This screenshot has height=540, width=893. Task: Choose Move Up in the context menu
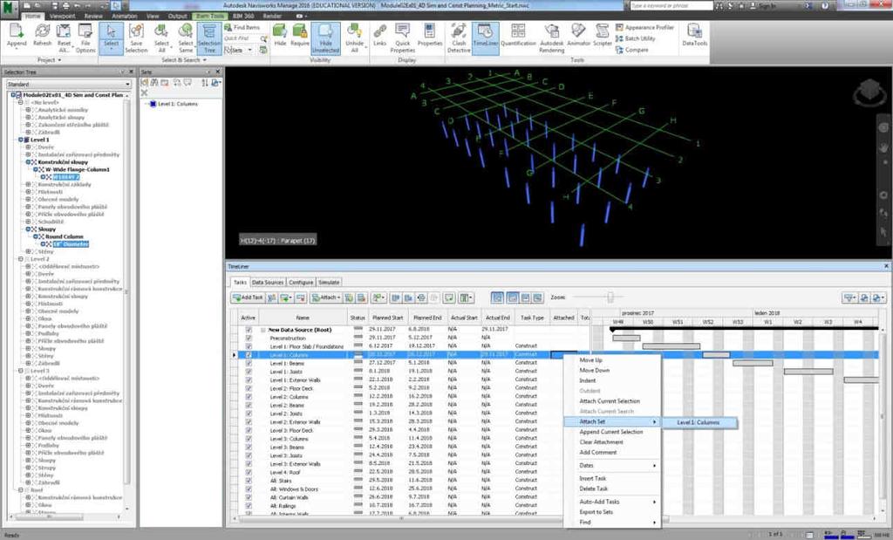click(x=590, y=360)
